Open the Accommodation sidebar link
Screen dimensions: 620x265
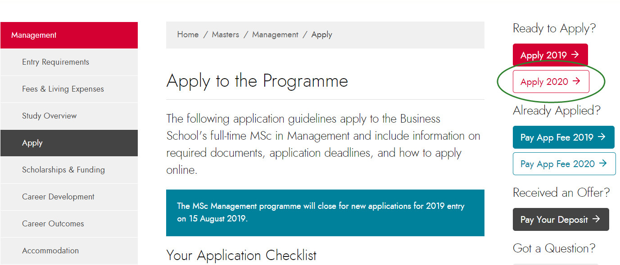[x=69, y=251]
